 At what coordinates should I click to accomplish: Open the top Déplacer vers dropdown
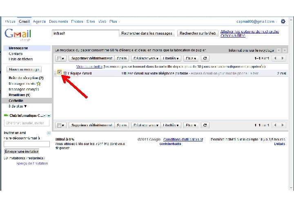tap(146, 58)
